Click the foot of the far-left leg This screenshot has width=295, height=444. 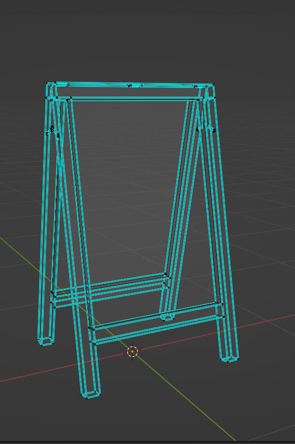point(46,341)
